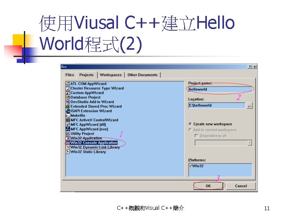Viewport: 287px width, 215px height.
Task: Click the MFC ActiveX ControlWizard icon
Action: (68, 120)
